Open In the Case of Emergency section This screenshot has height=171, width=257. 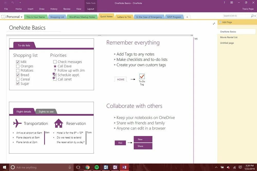point(149,17)
